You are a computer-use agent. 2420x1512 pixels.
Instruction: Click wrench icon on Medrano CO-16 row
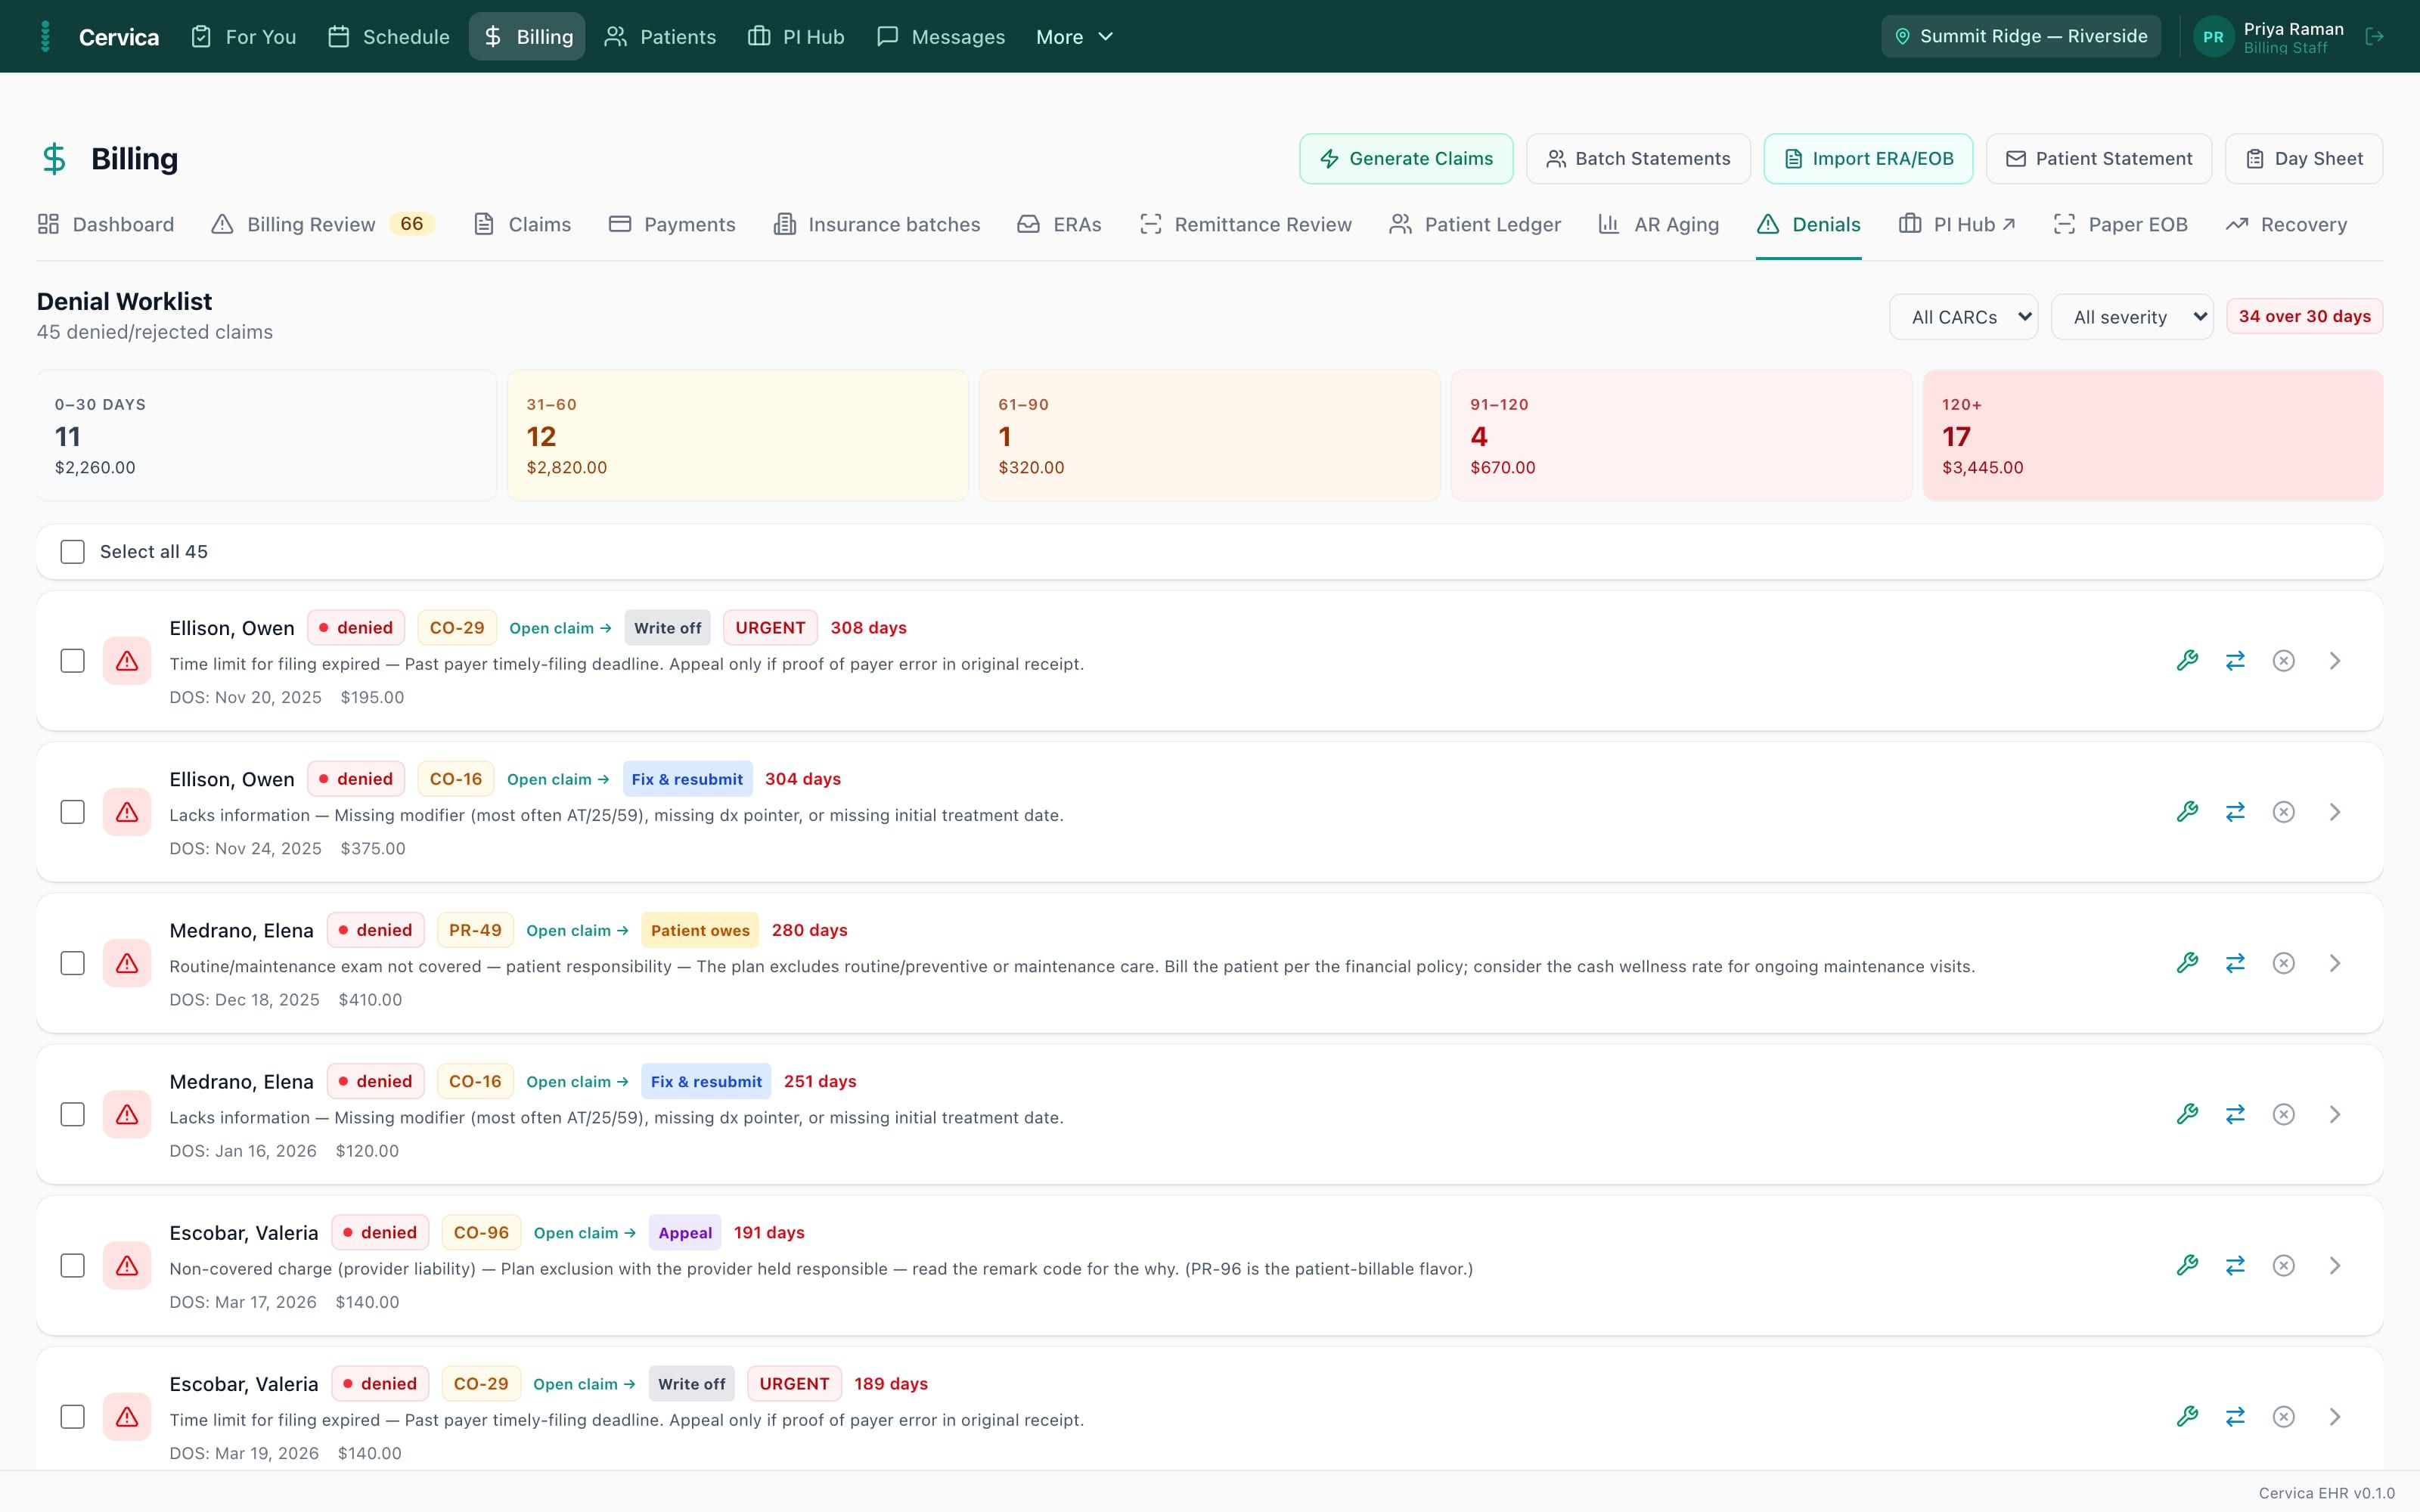click(x=2187, y=1114)
